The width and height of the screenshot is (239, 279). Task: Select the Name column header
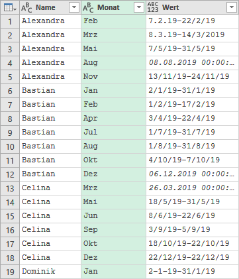pyautogui.click(x=50, y=7)
